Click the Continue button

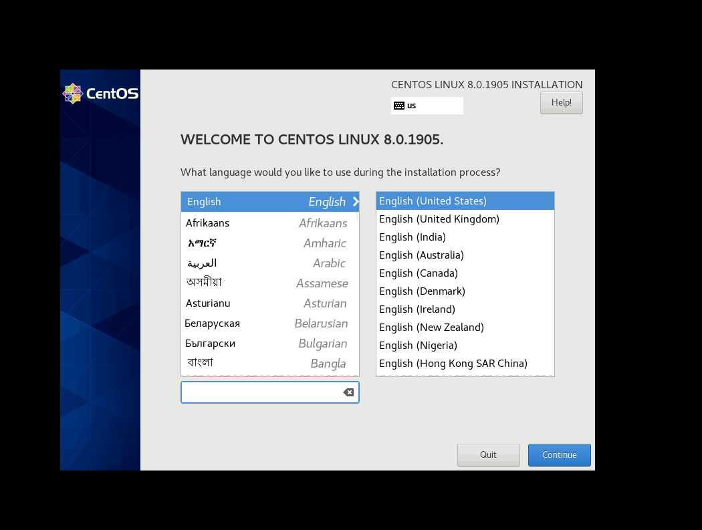[559, 454]
